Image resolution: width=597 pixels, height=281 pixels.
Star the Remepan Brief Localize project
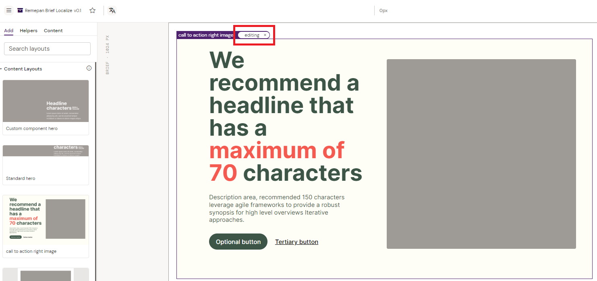pos(92,10)
